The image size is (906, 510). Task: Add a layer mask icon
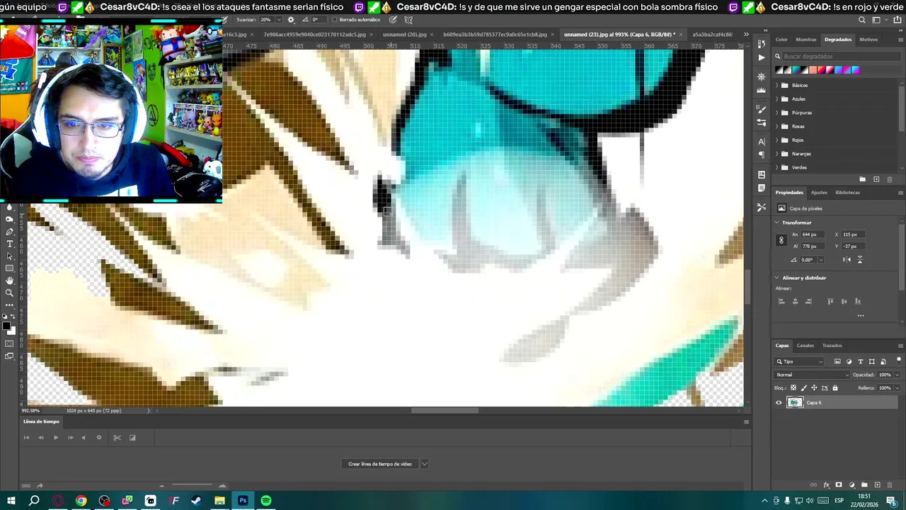[x=839, y=484]
